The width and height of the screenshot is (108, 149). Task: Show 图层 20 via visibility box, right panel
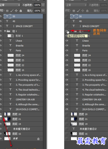click(x=67, y=114)
